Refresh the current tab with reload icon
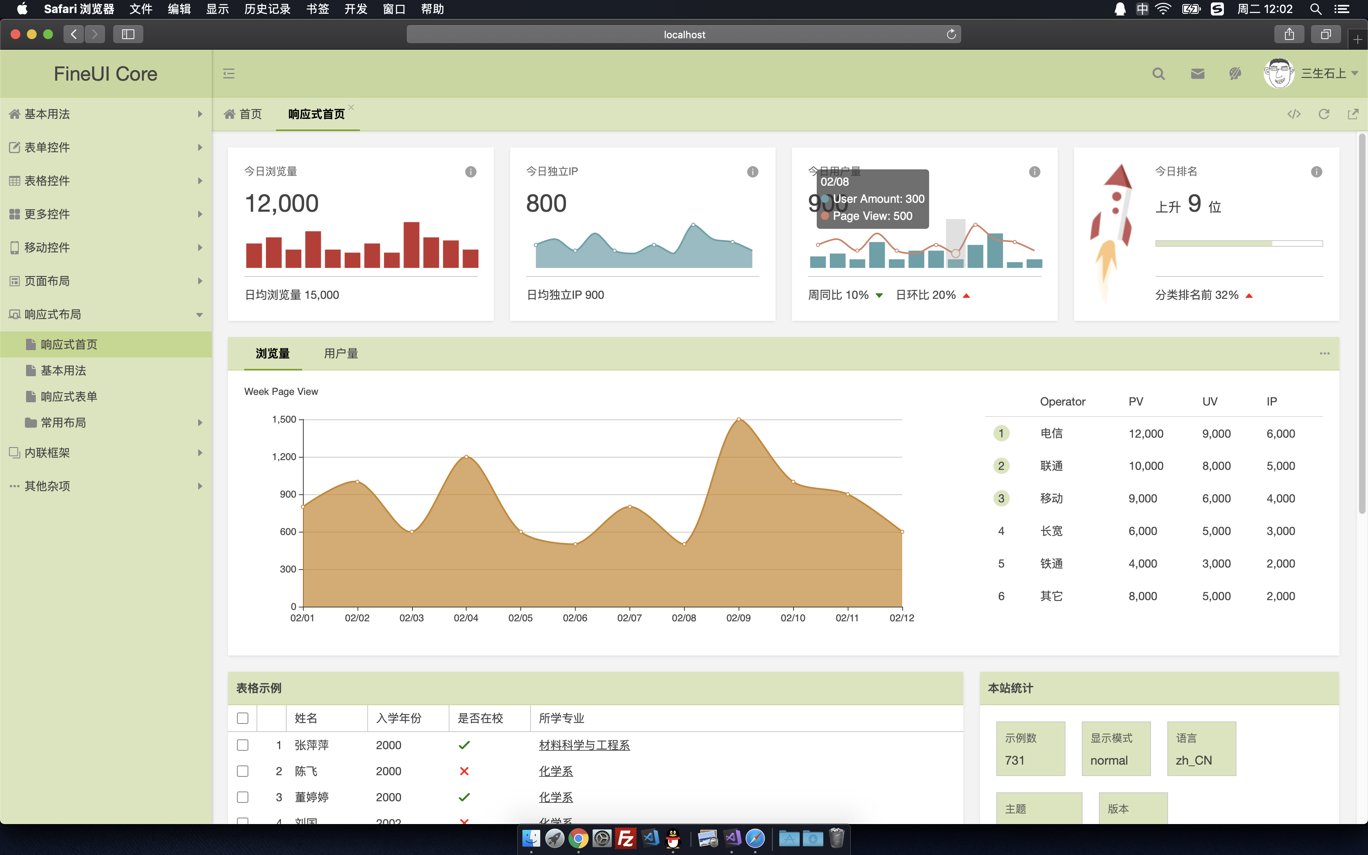Screen dimensions: 1368x855 coord(1324,114)
